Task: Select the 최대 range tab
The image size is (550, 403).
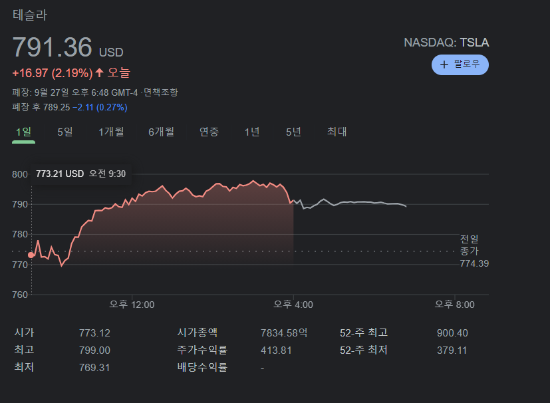Action: click(x=337, y=132)
